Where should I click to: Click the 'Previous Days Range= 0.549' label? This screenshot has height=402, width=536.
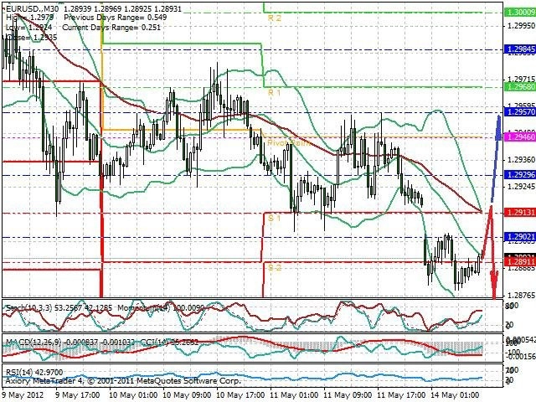[116, 18]
